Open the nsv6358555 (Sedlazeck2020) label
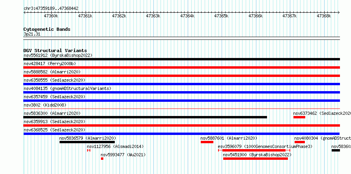The height and width of the screenshot is (174, 351). tap(54, 80)
